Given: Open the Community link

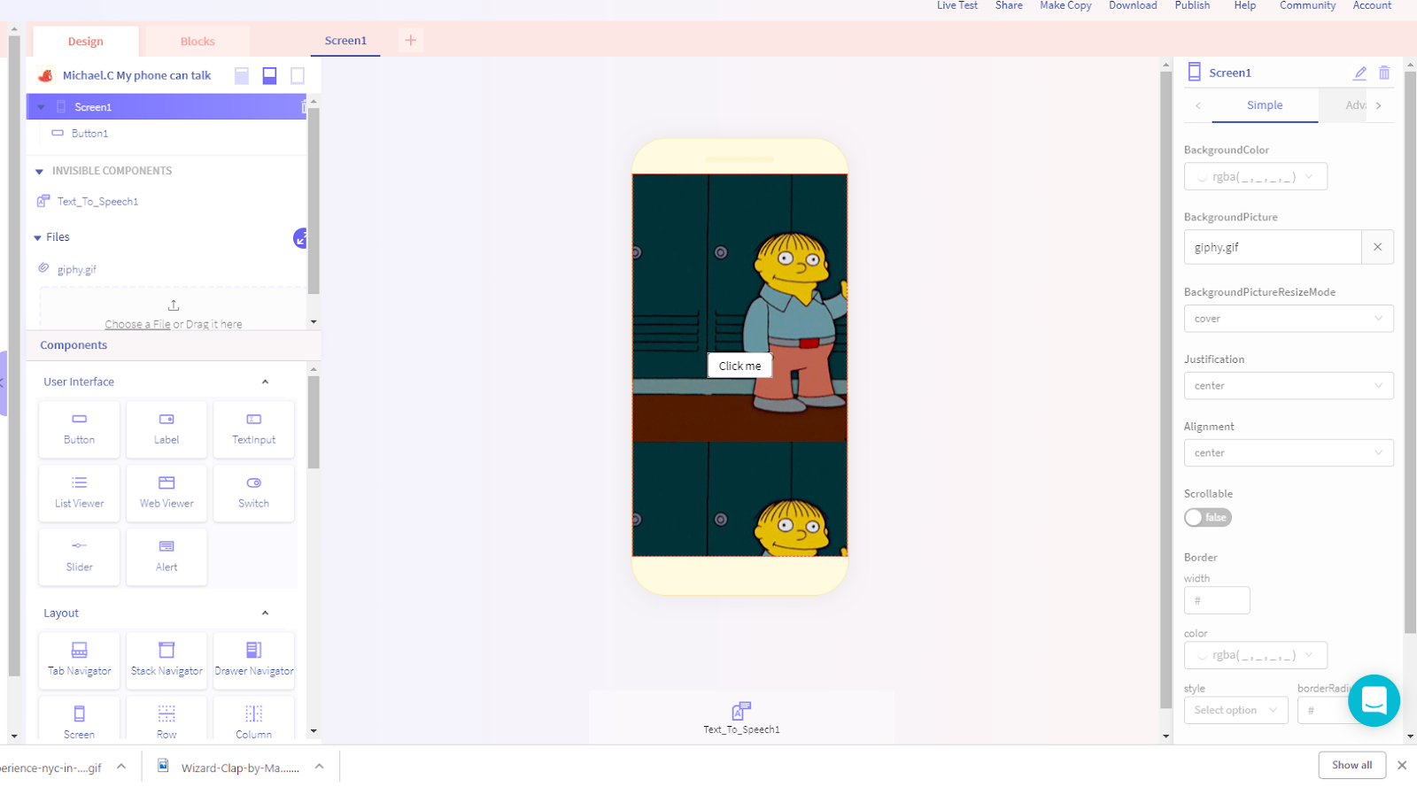Looking at the screenshot, I should point(1307,5).
